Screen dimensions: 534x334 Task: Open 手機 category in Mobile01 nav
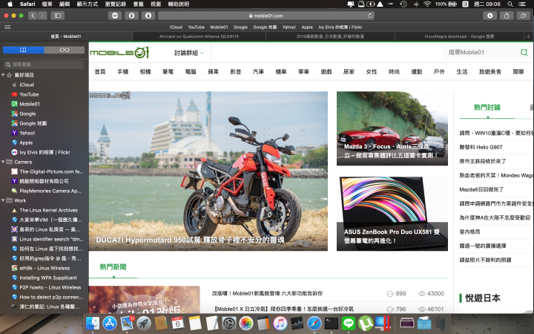click(122, 71)
